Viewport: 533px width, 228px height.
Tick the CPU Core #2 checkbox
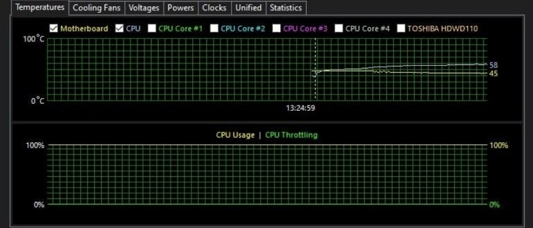tap(214, 28)
